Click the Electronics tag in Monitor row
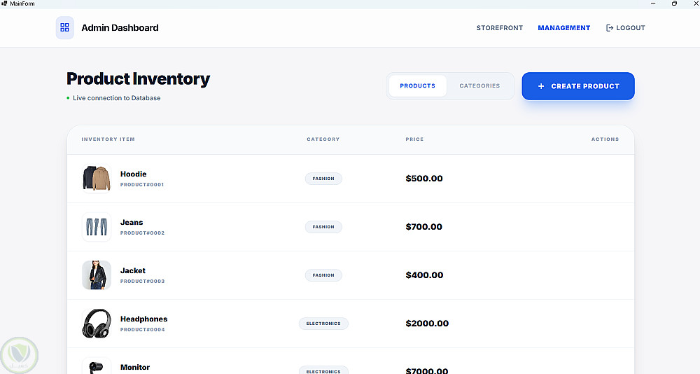The image size is (700, 374). pos(323,370)
